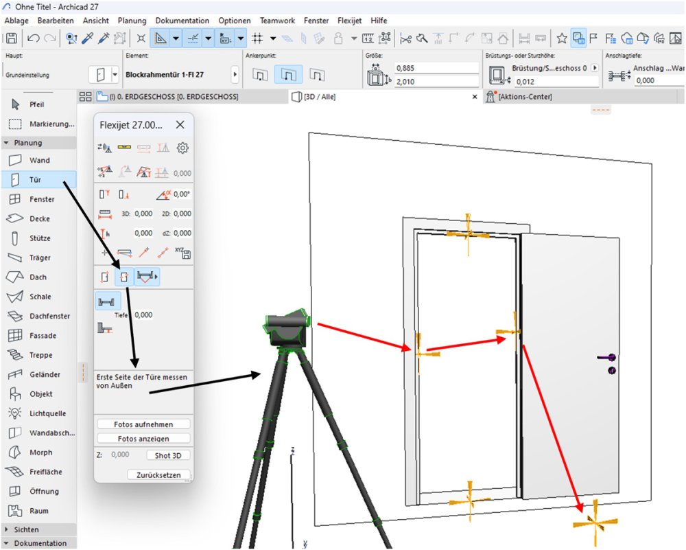Select the Dach tool
This screenshot has height=550, width=686.
pos(38,277)
